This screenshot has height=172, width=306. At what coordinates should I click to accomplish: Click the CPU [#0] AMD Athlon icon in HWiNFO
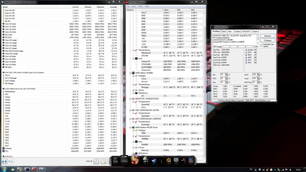click(x=3, y=73)
